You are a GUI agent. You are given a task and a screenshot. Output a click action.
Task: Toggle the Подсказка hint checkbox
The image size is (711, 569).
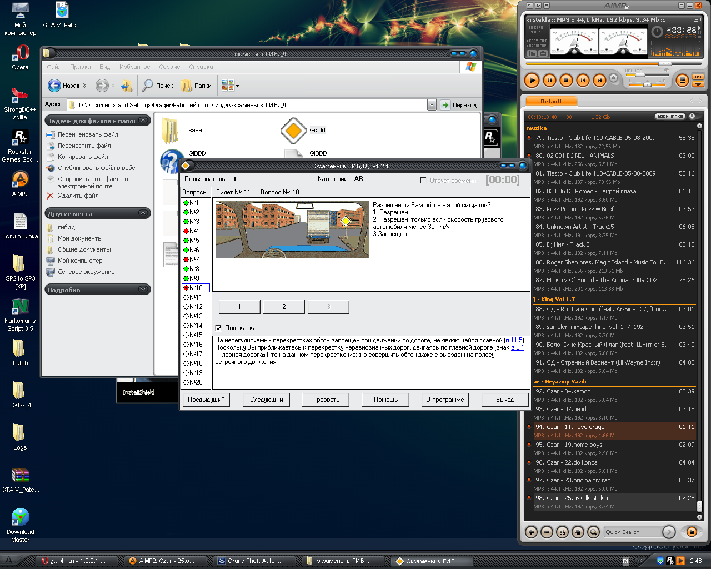click(218, 328)
